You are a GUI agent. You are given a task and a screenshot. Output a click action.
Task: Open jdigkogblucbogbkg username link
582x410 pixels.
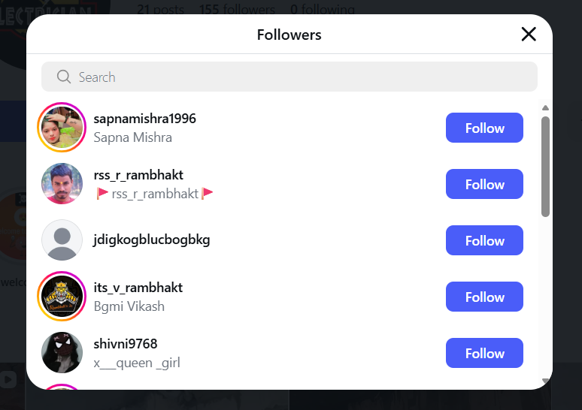[151, 240]
